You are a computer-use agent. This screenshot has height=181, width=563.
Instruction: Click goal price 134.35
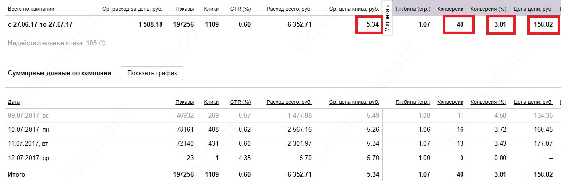click(x=544, y=116)
